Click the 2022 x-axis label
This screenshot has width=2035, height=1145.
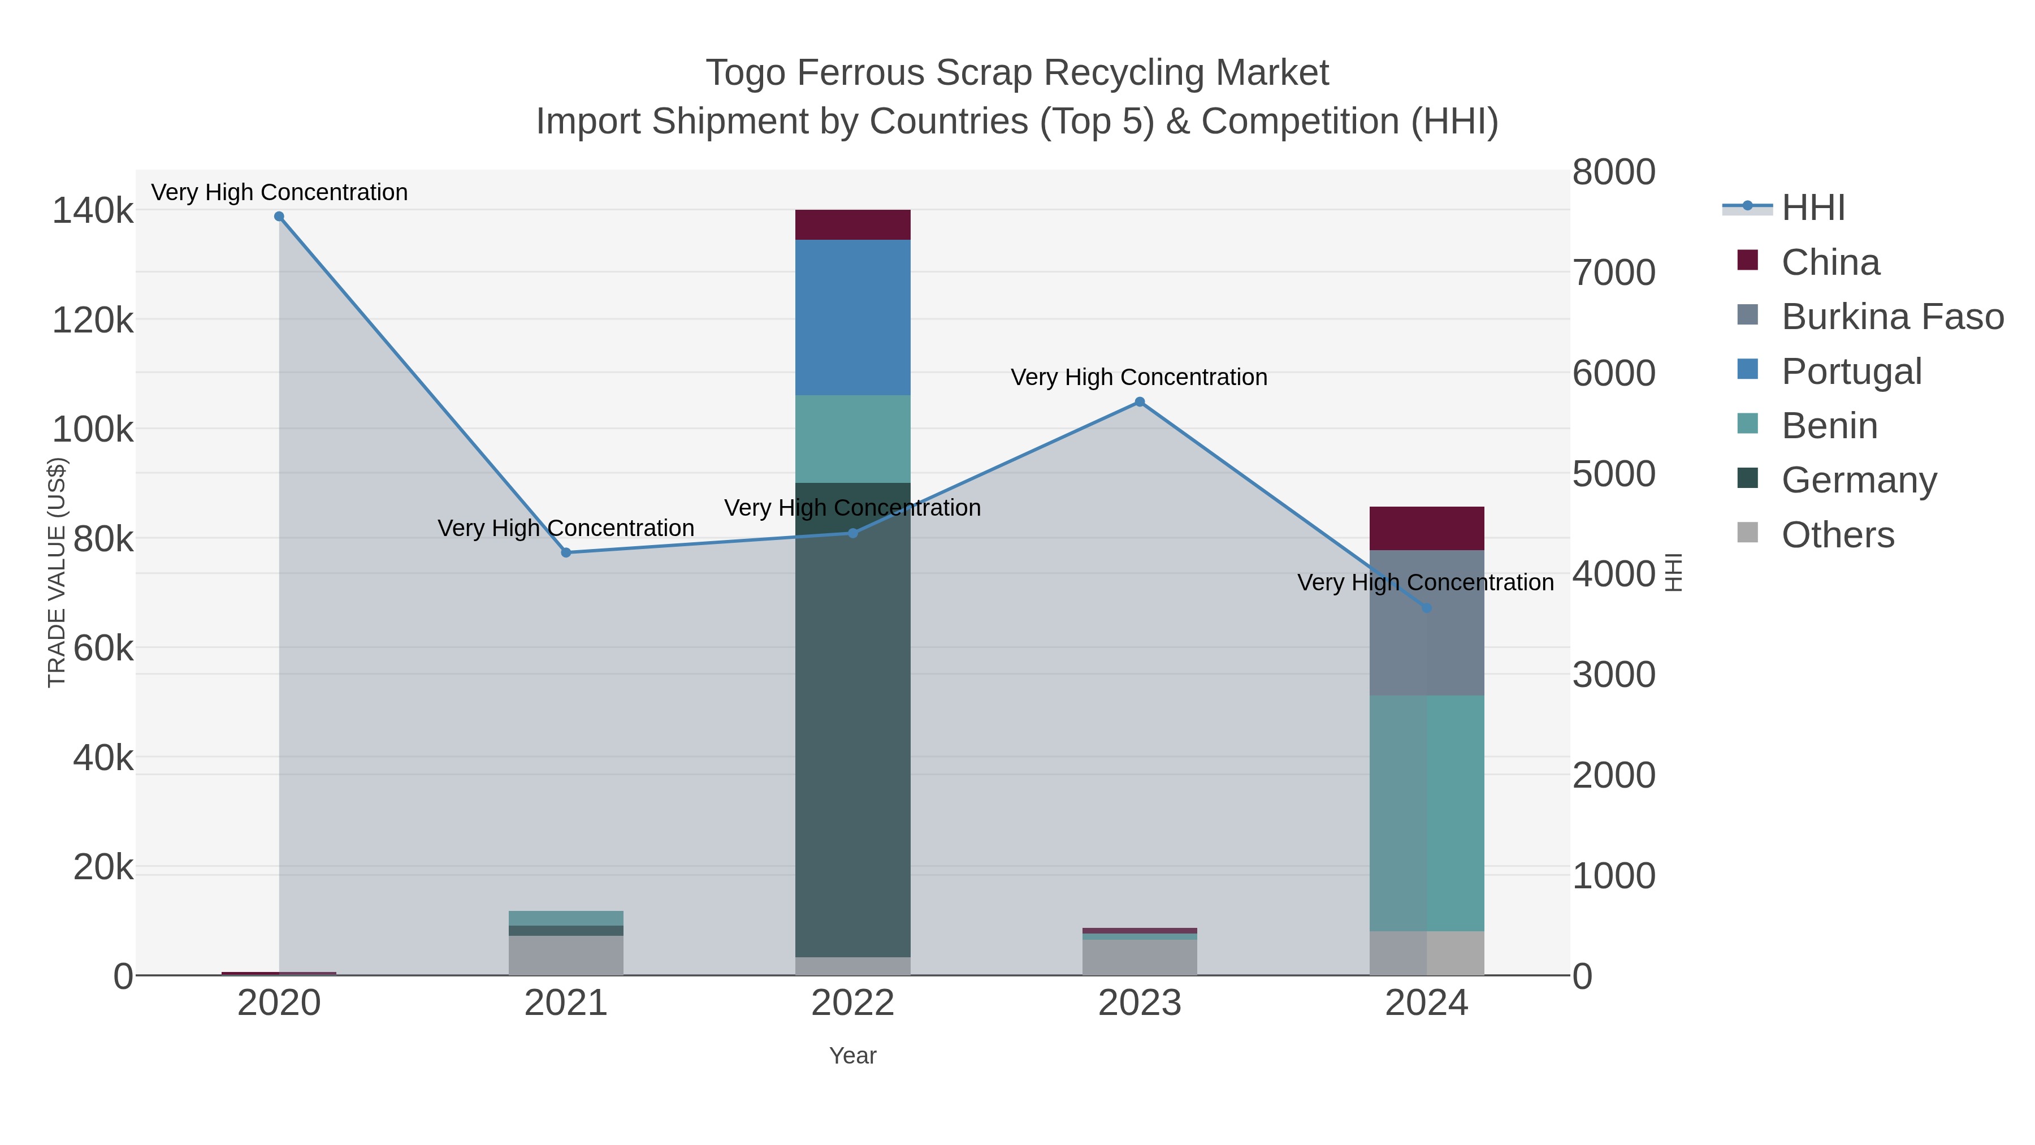(852, 1004)
